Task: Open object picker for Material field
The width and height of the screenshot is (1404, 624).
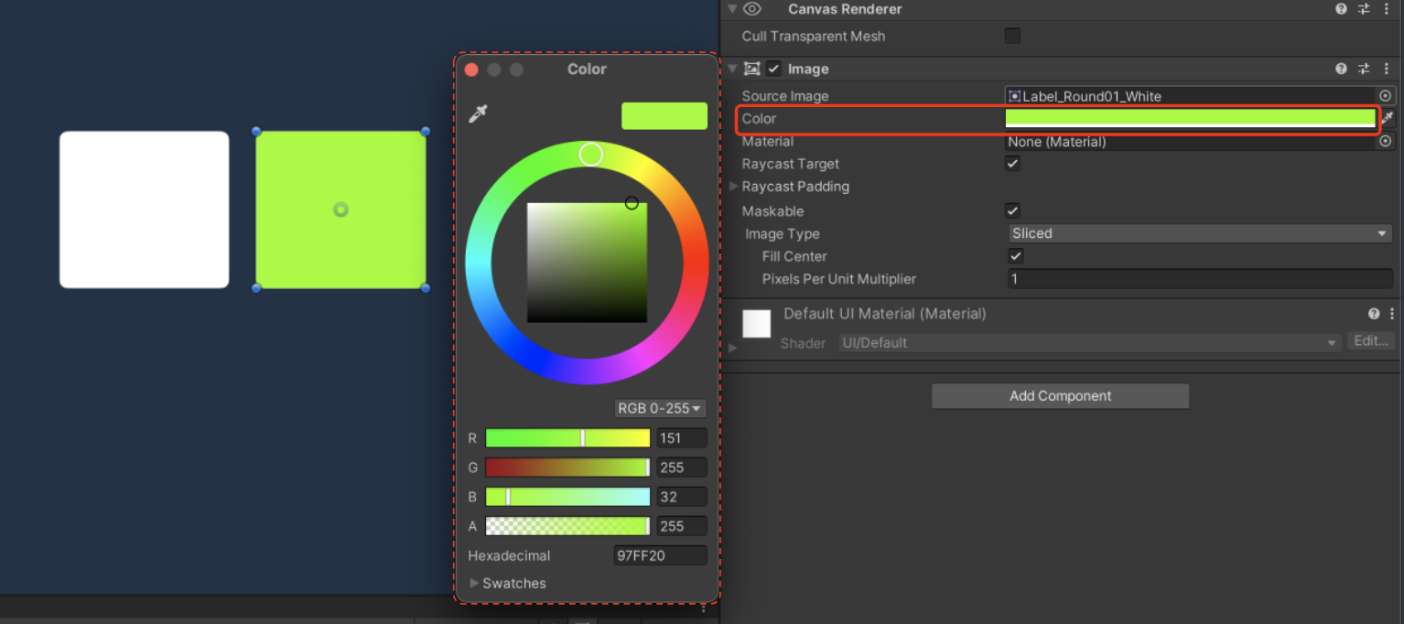Action: pyautogui.click(x=1386, y=141)
